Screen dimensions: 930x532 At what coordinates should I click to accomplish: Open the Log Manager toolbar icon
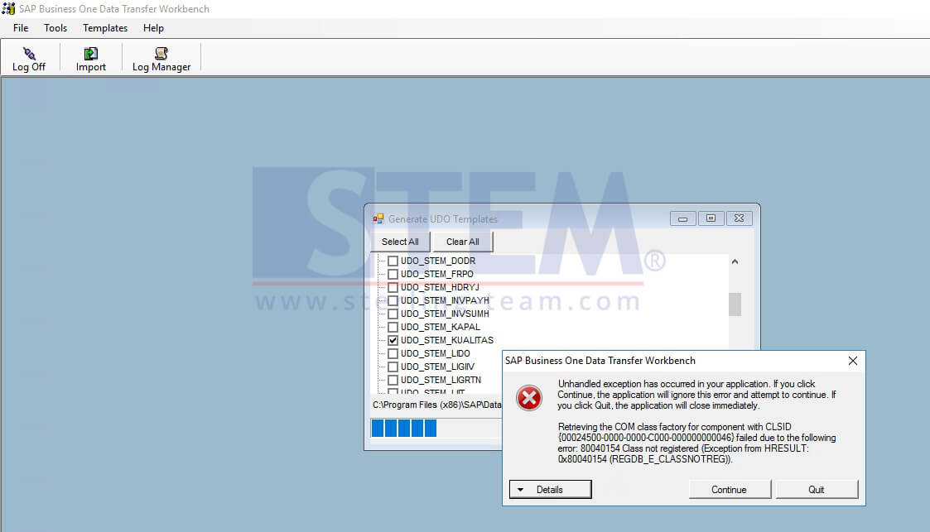161,53
